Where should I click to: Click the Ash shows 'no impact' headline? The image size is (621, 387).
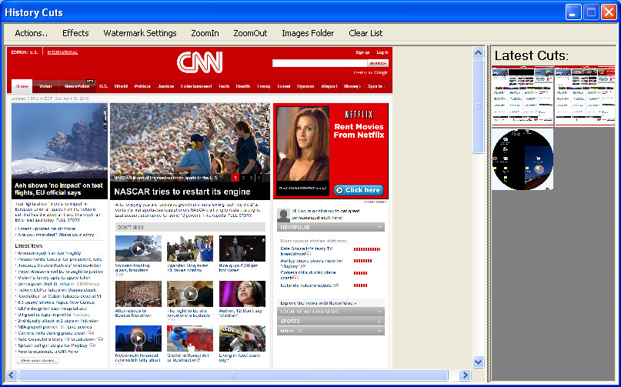pos(58,189)
